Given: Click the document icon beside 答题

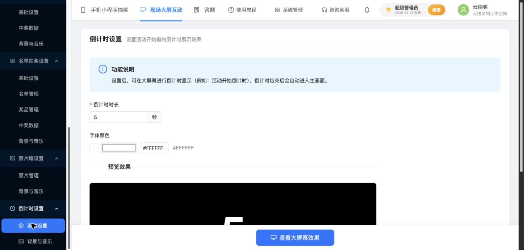Looking at the screenshot, I should [x=197, y=10].
